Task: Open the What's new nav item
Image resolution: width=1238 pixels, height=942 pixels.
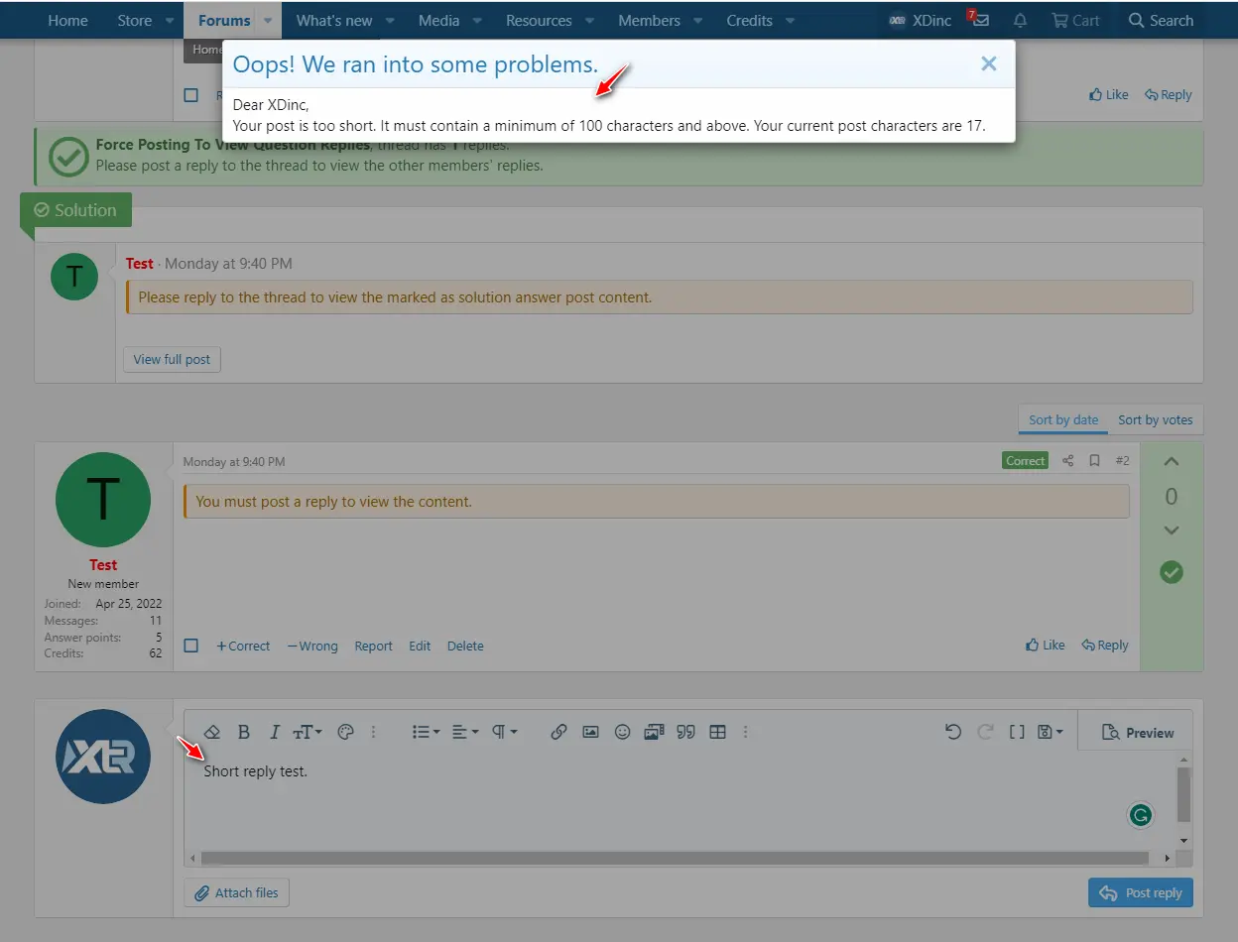Action: pos(334,20)
